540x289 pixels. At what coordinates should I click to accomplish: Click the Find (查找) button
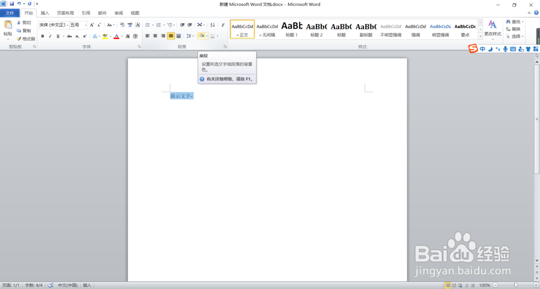(515, 22)
